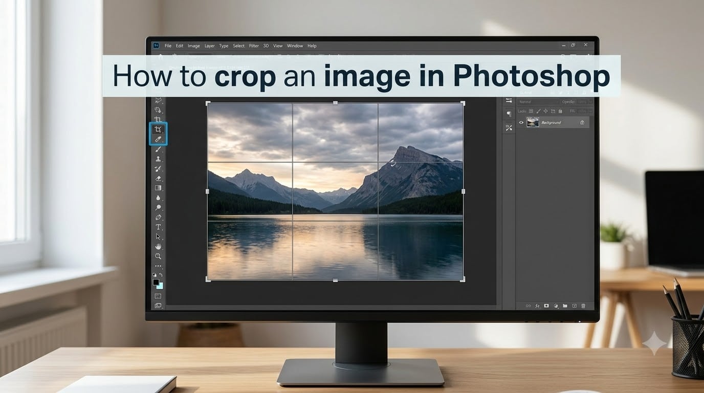Open the brush settings panel icon below Paragraph

click(x=509, y=128)
